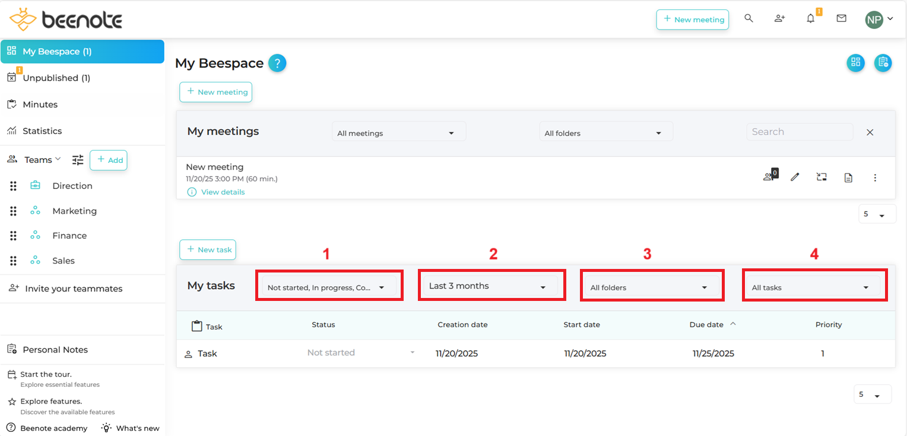Click the teams filter sliders icon

[78, 160]
